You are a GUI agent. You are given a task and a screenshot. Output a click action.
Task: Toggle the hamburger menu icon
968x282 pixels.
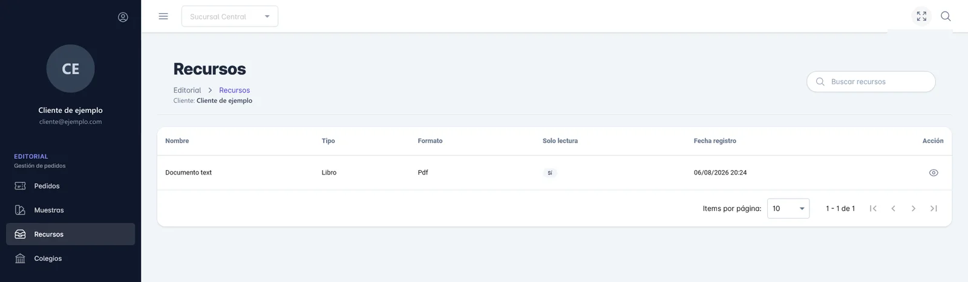[x=163, y=16]
